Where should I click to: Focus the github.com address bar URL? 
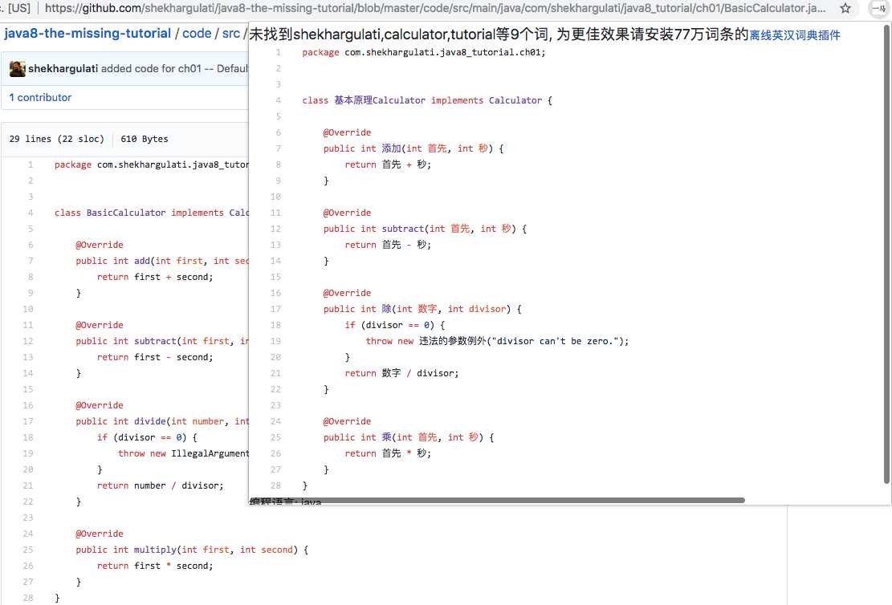(x=434, y=8)
